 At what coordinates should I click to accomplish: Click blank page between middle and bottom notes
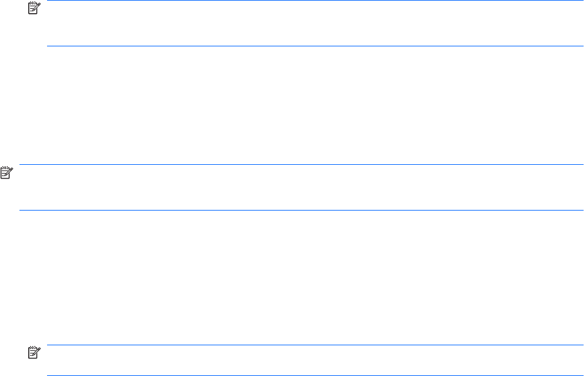(x=292, y=278)
